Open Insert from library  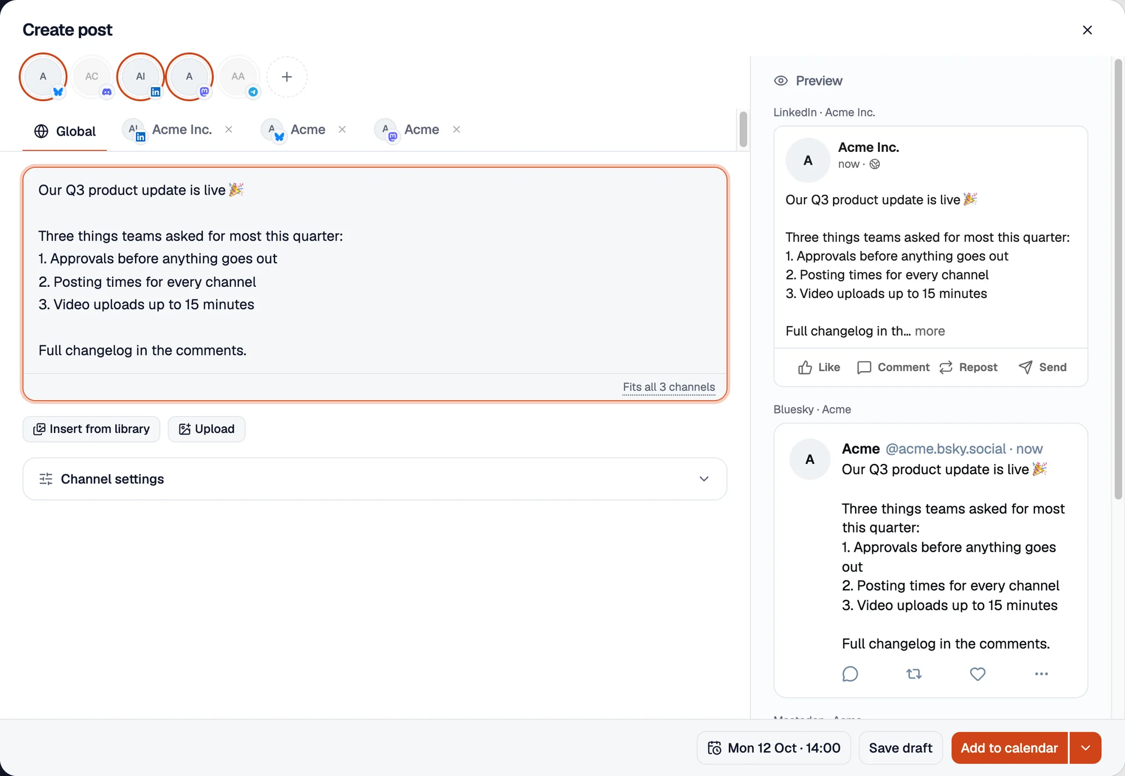click(x=91, y=429)
